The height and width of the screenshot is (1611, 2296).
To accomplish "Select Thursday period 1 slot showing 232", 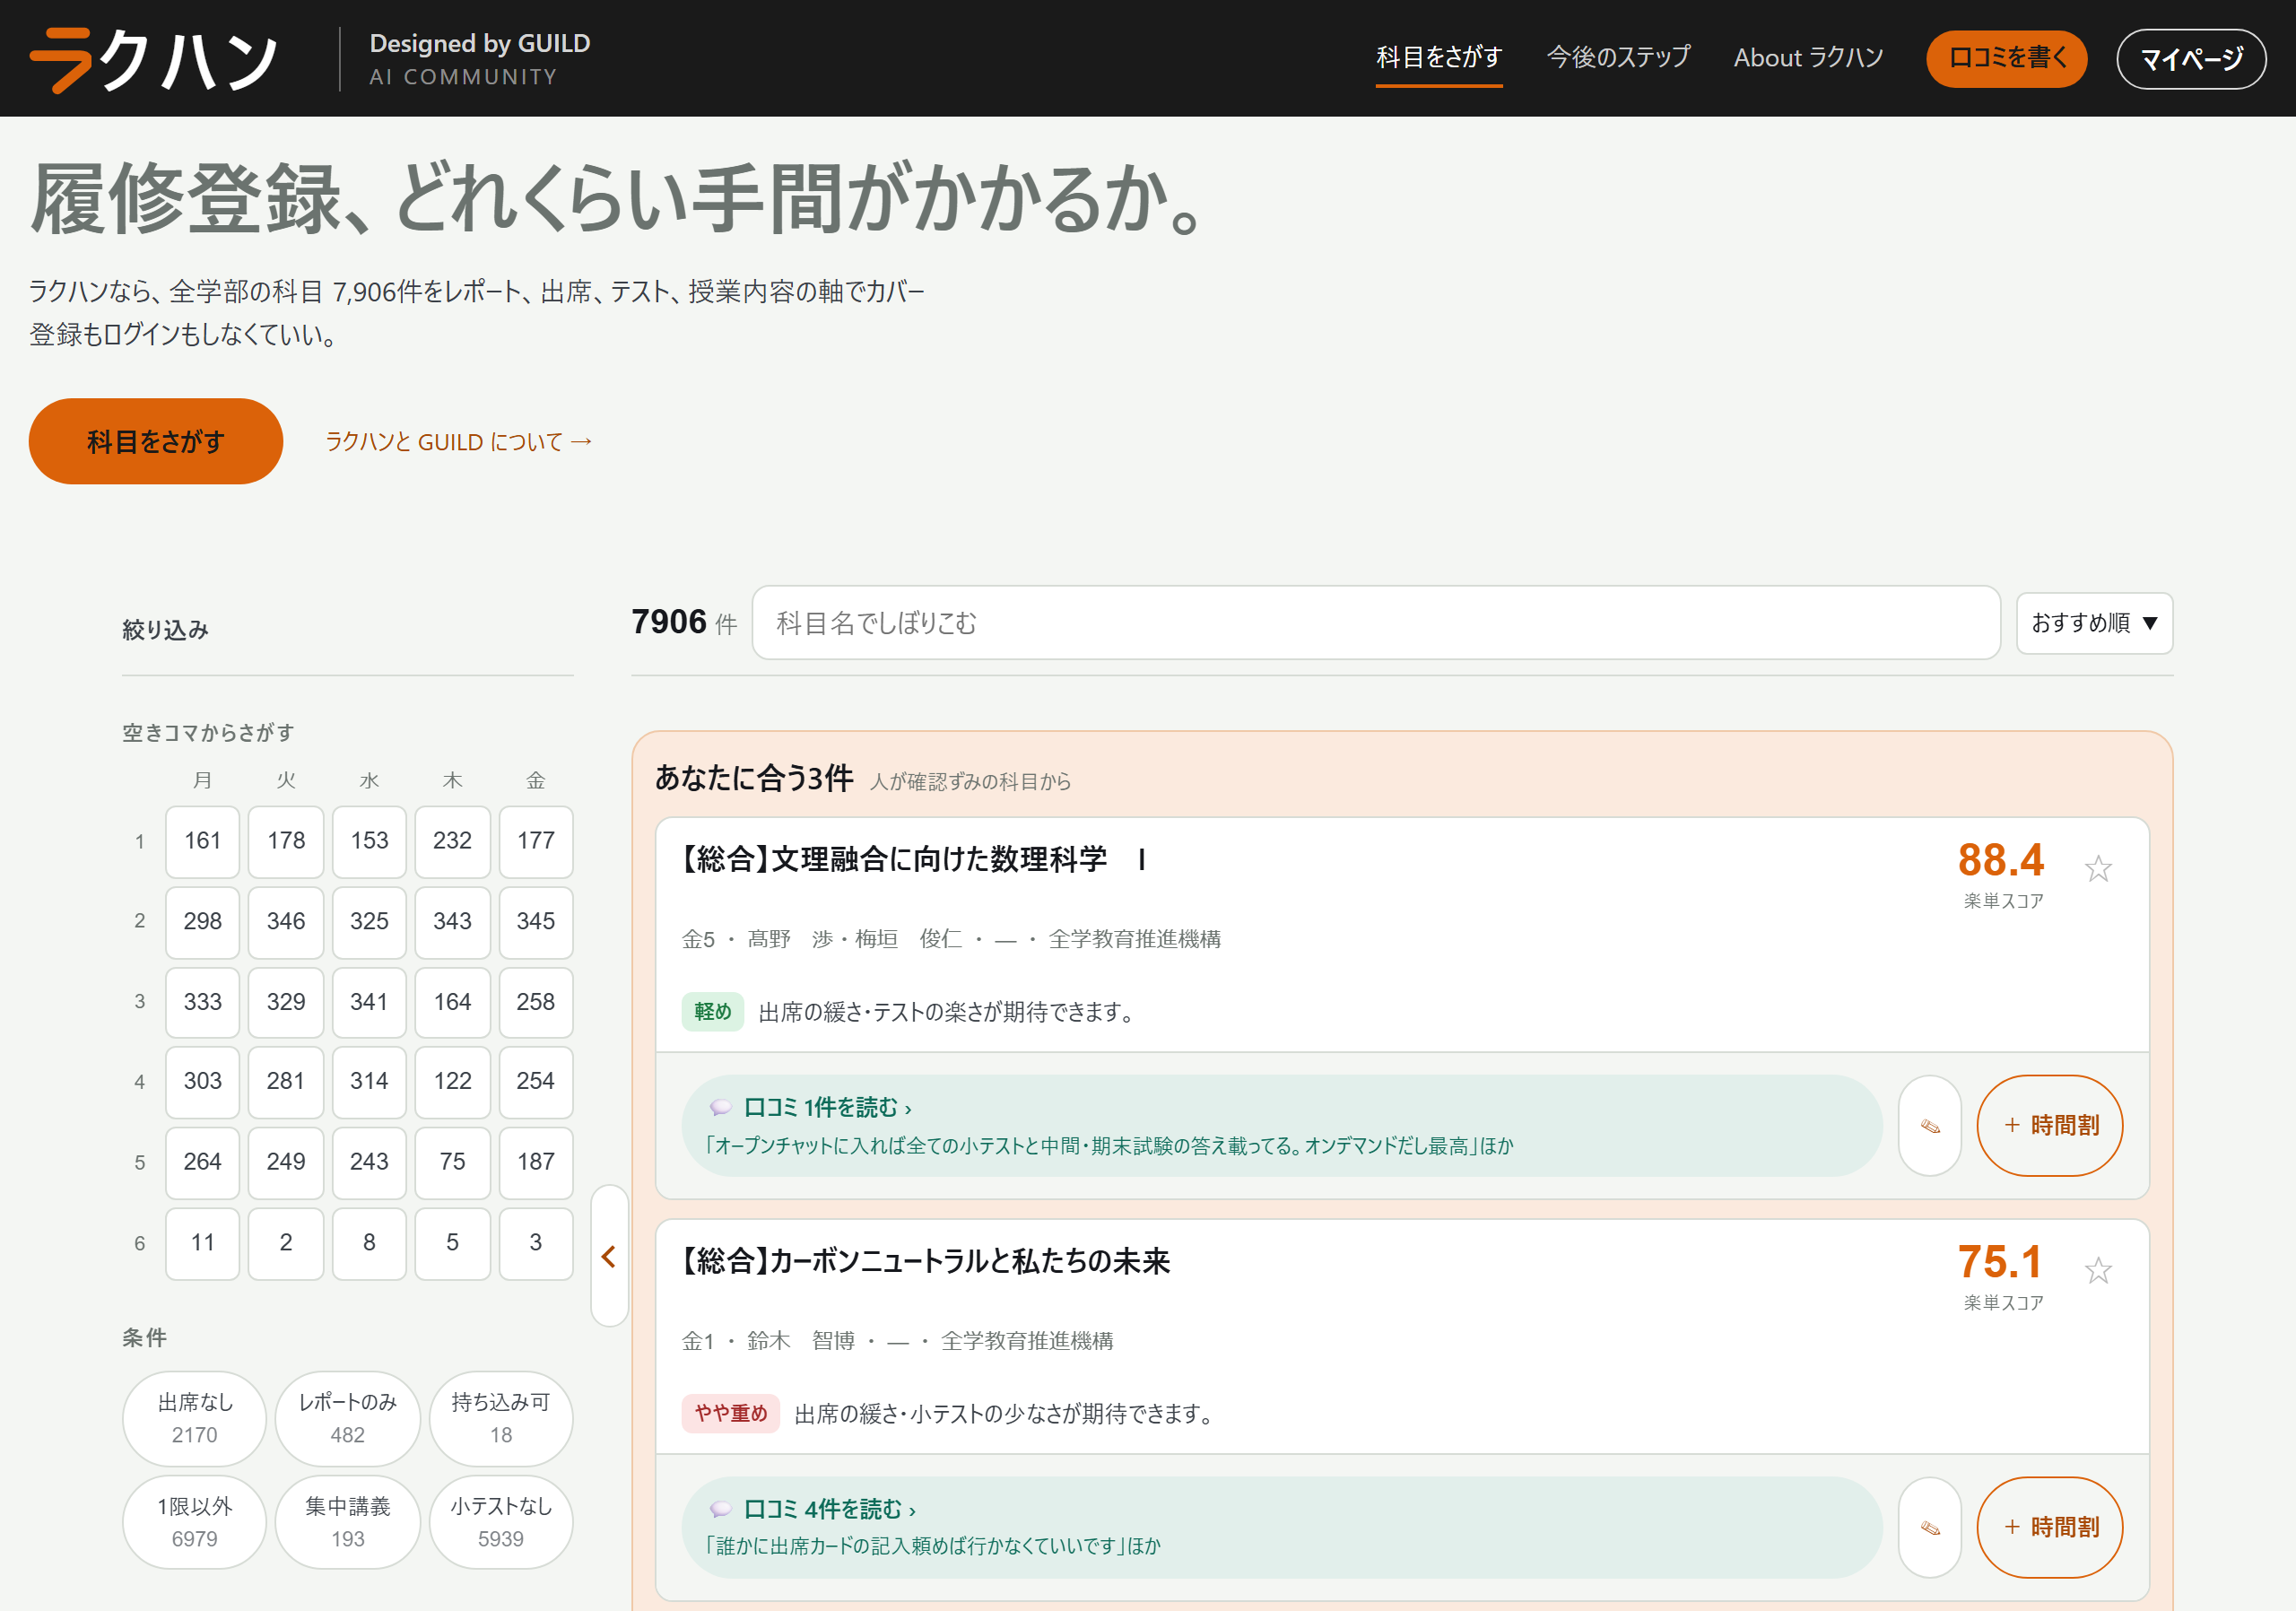I will (452, 841).
